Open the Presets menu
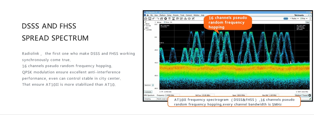This screenshot has height=115, width=314. tap(176, 15)
